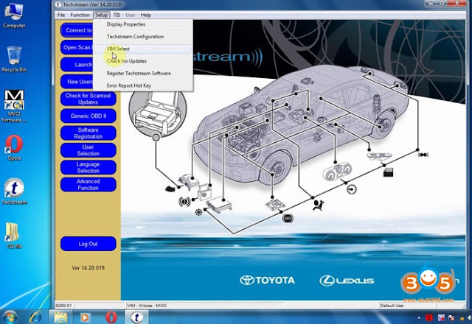Click the red tray icon

[428, 317]
